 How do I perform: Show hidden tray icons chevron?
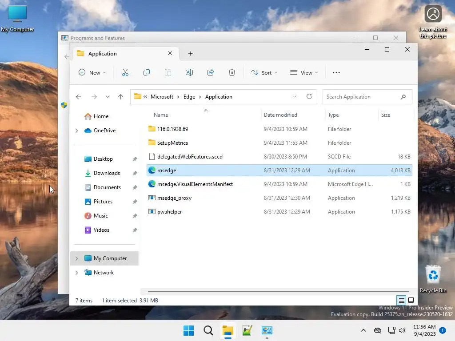tap(363, 330)
